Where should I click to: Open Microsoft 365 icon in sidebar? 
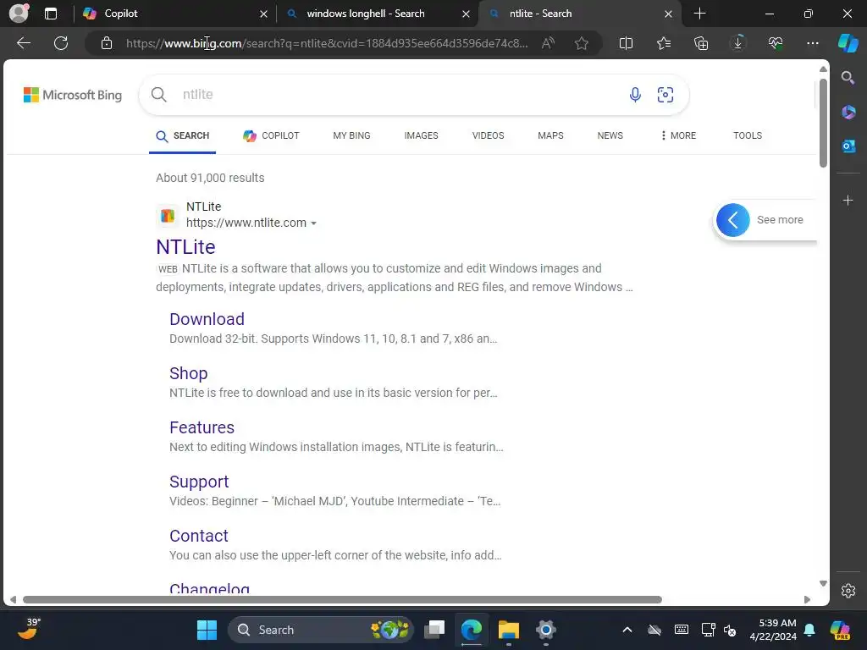pyautogui.click(x=848, y=113)
